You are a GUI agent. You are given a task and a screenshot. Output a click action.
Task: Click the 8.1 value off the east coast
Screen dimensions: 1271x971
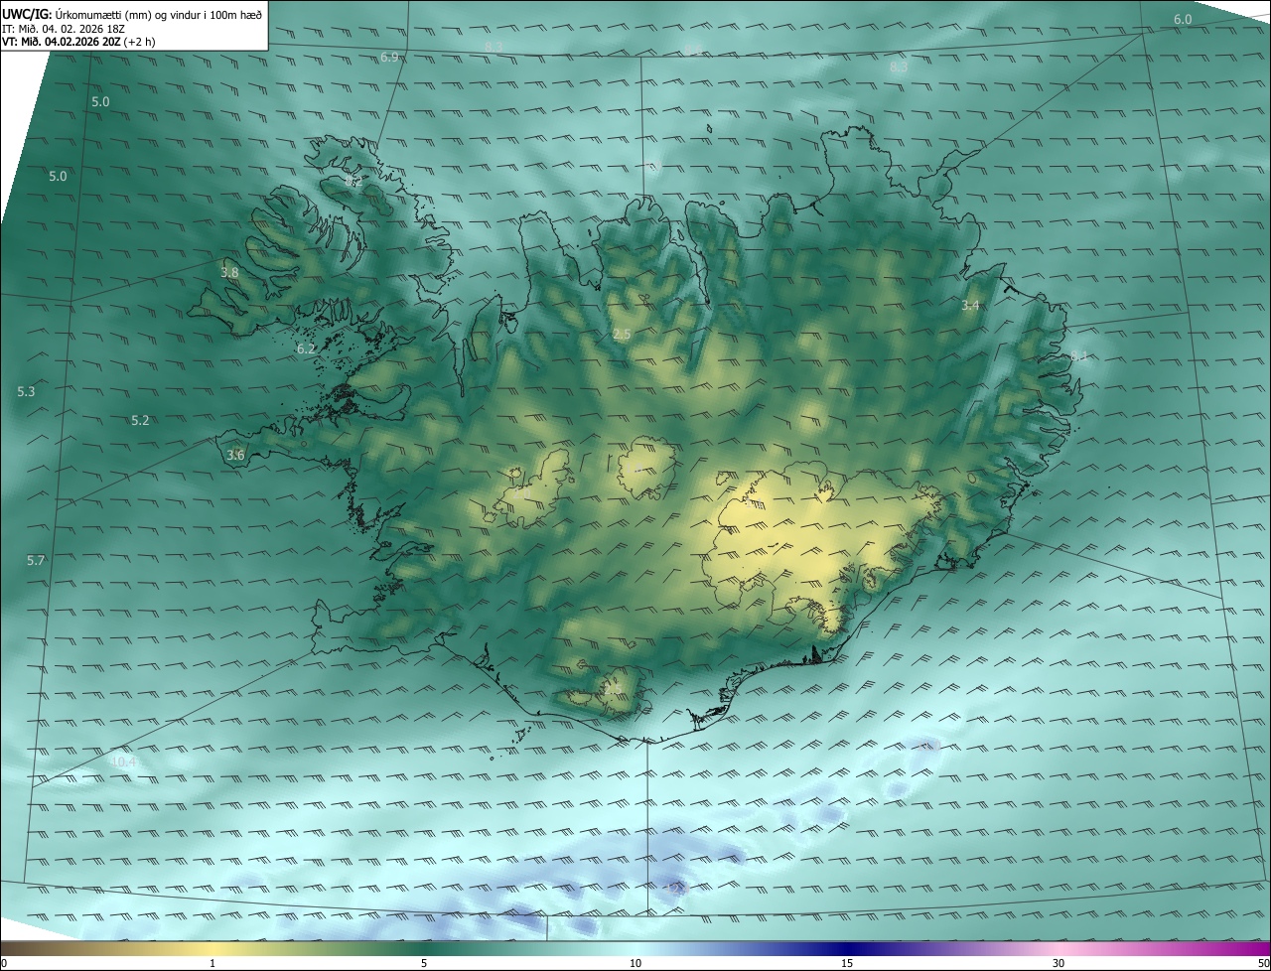[x=1078, y=355]
